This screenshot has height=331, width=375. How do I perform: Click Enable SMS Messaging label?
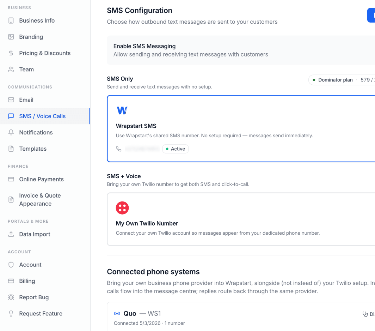pyautogui.click(x=145, y=46)
